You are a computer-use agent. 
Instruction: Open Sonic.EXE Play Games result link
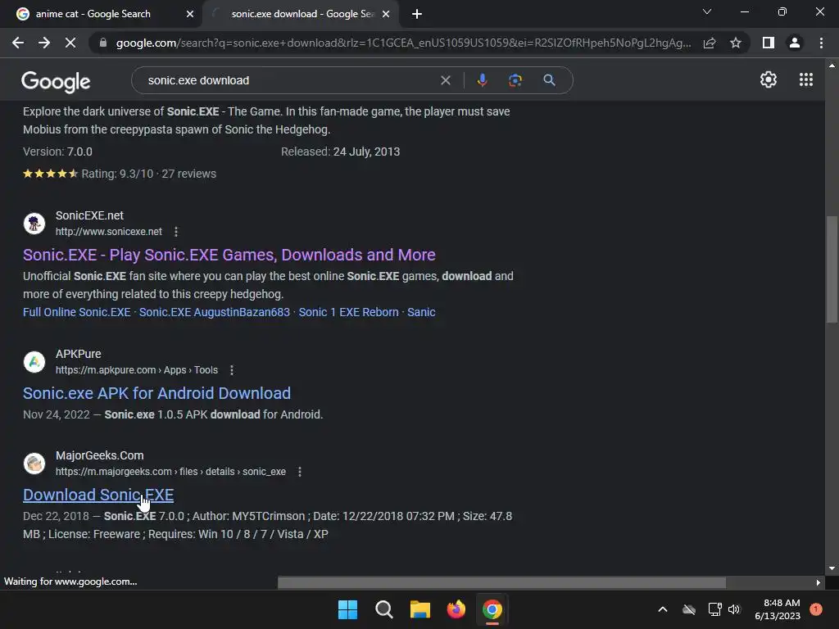tap(229, 255)
